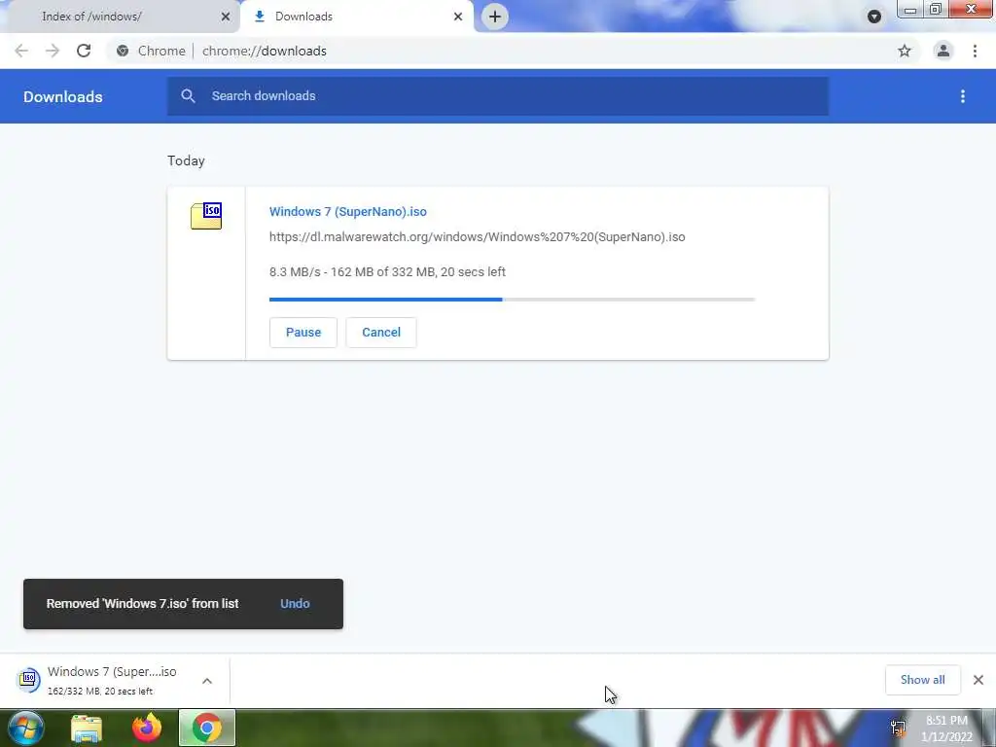996x747 pixels.
Task: Click the search magnifier icon
Action: click(x=188, y=96)
